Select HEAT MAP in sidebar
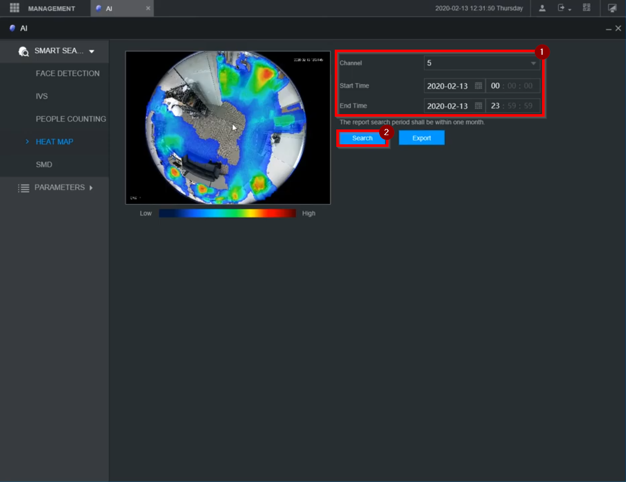 coord(54,142)
